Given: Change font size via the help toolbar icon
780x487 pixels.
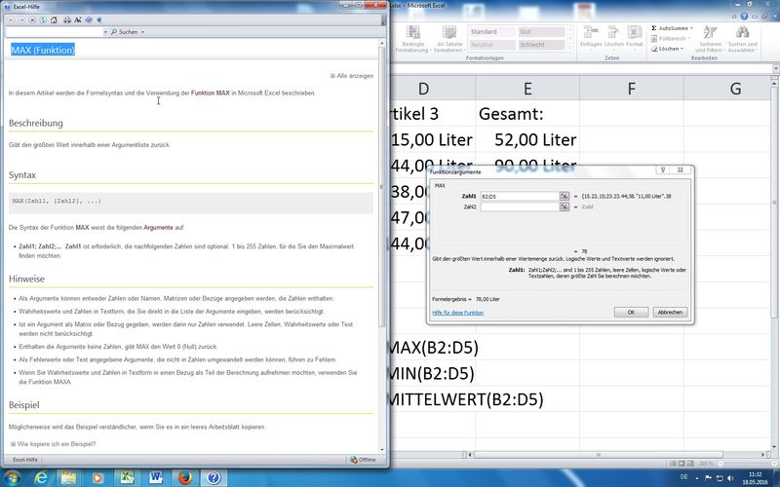Looking at the screenshot, I should (x=79, y=19).
